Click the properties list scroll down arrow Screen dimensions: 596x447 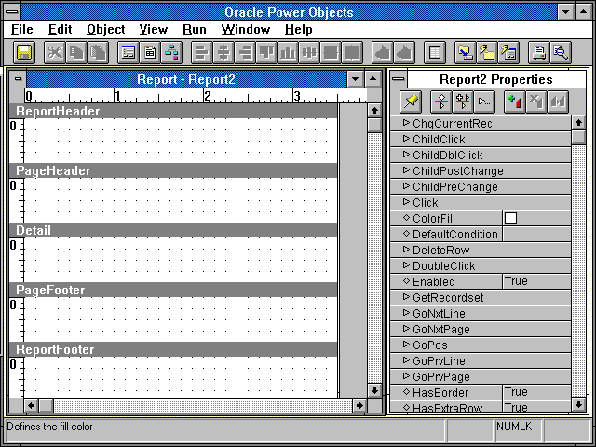click(x=578, y=403)
